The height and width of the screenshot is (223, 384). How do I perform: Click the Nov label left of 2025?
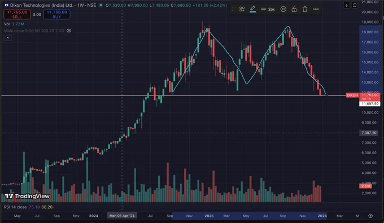[189, 216]
